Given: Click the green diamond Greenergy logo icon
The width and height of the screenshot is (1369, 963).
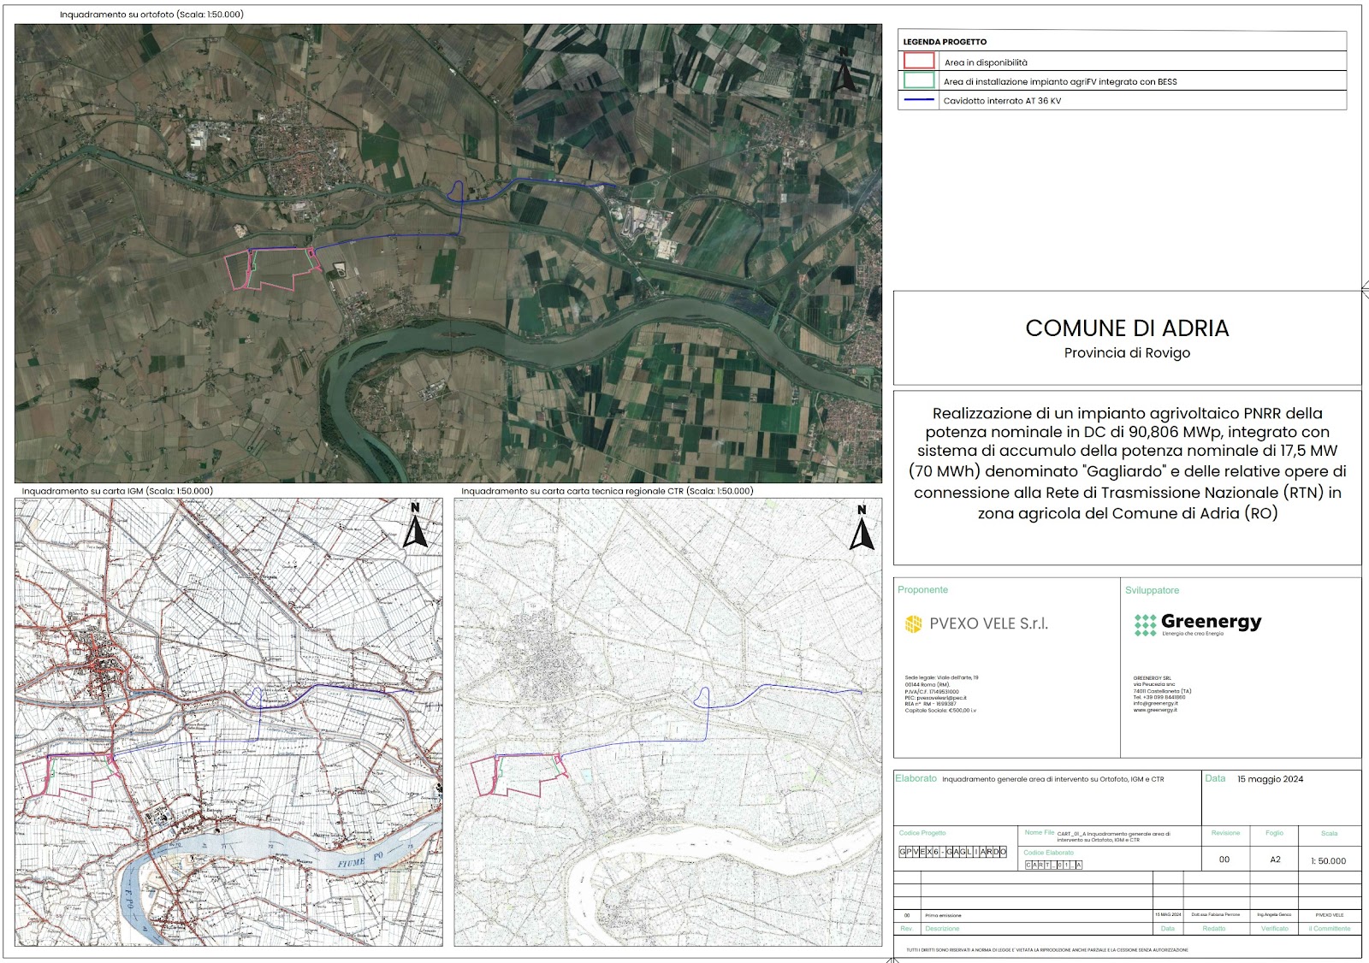Looking at the screenshot, I should tap(1145, 625).
